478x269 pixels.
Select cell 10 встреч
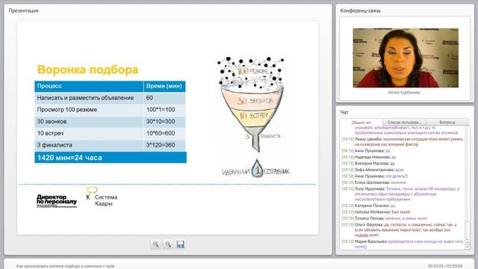(89, 133)
